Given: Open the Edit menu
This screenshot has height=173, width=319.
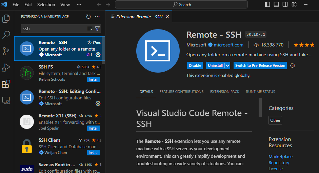Looking at the screenshot, I should tap(28, 4).
